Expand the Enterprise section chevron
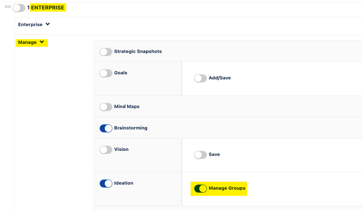The height and width of the screenshot is (210, 362). [48, 24]
